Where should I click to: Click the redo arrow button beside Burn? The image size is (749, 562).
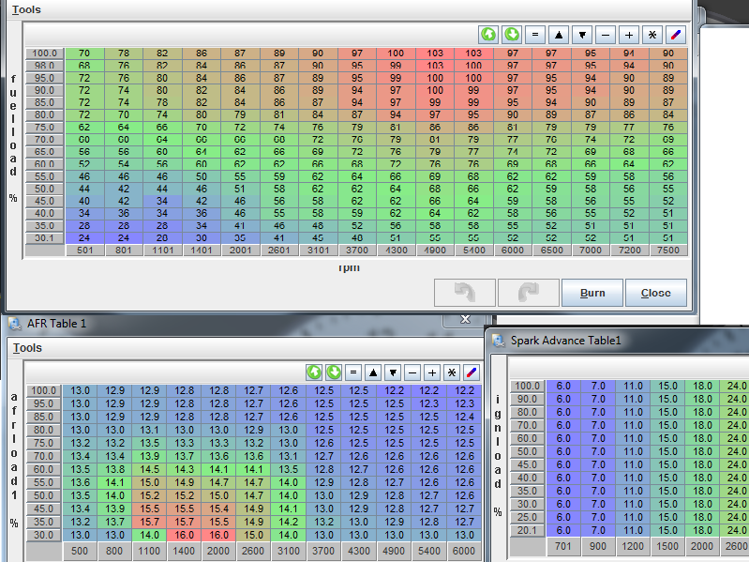[x=527, y=293]
